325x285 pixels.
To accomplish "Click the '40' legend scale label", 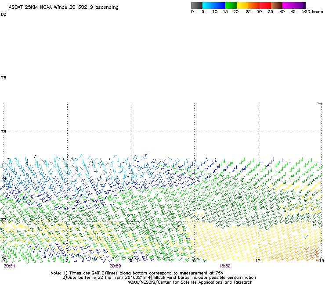I will point(282,12).
